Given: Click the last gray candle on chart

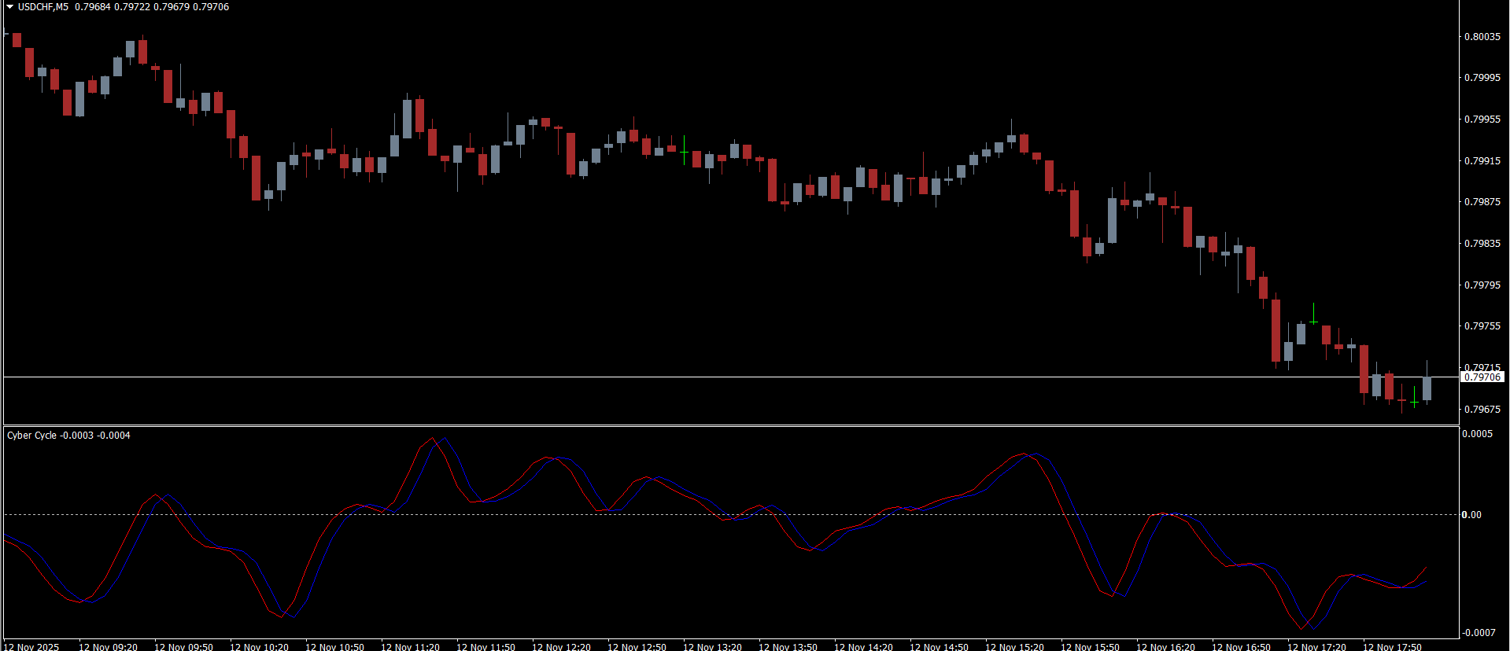Looking at the screenshot, I should [x=1427, y=388].
